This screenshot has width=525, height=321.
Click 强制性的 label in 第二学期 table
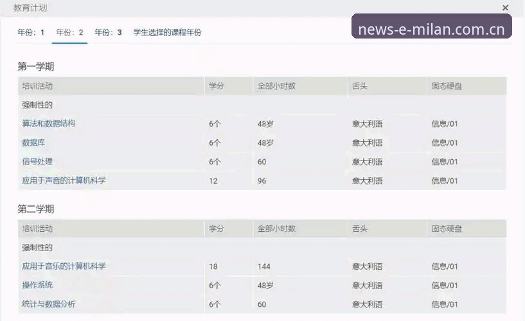point(37,248)
